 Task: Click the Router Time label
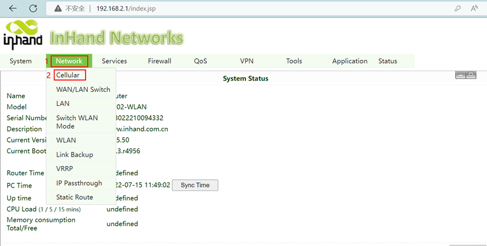[x=25, y=173]
